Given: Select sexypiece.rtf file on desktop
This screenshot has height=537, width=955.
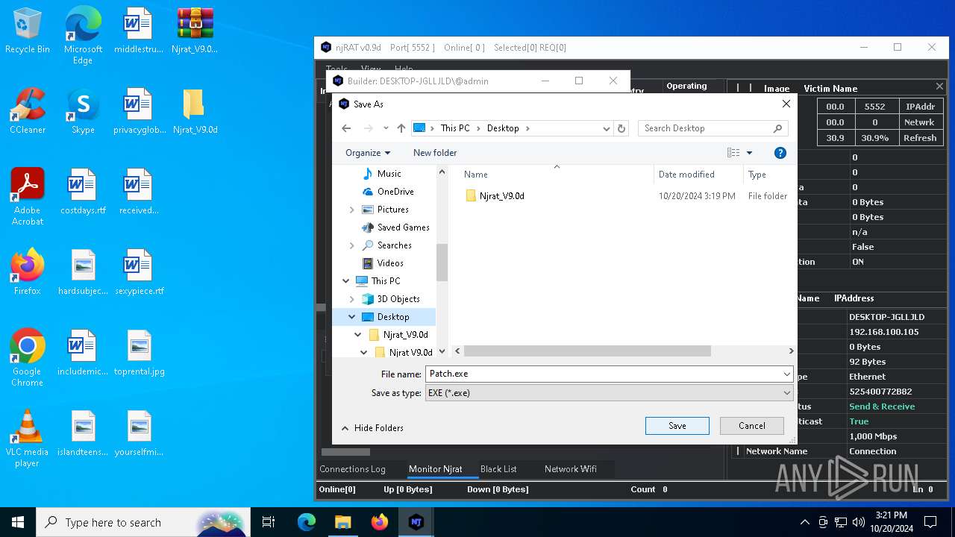Looking at the screenshot, I should [139, 272].
